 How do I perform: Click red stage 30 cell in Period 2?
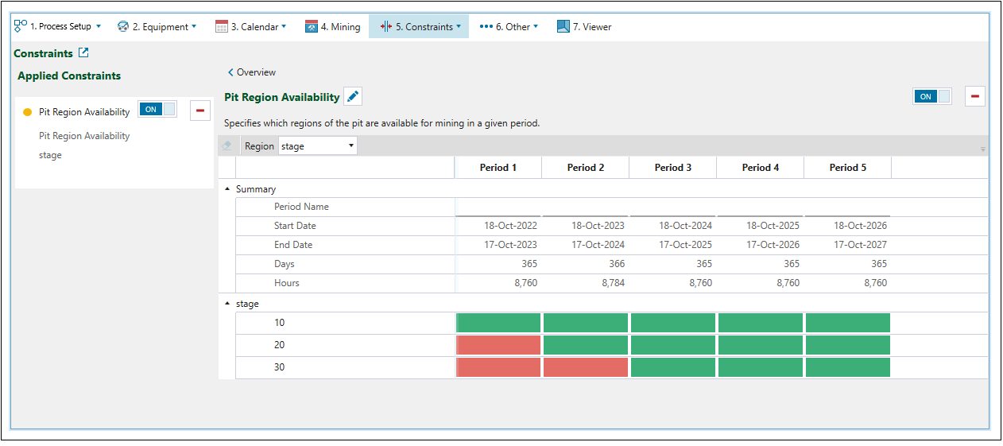tap(586, 367)
